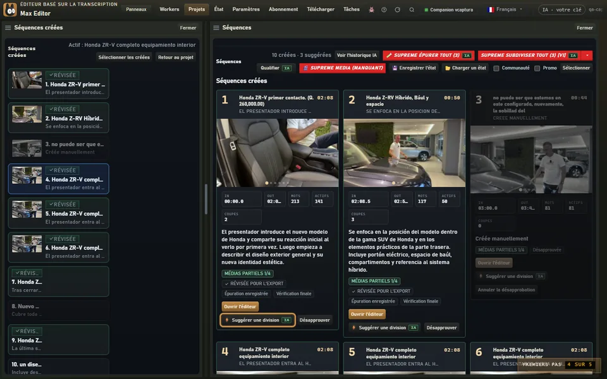Viewport: 607px width, 379px height.
Task: Click the folder icon on Charger un état
Action: coord(448,68)
